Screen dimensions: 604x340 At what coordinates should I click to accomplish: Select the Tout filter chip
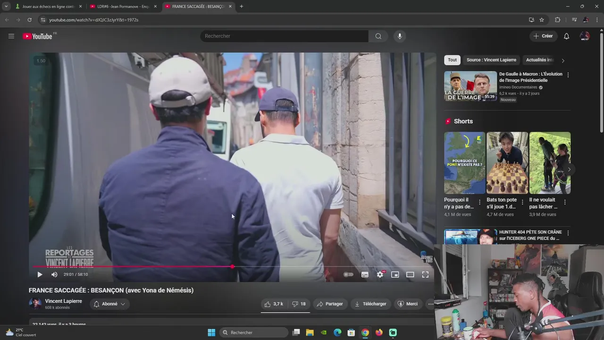pos(452,60)
